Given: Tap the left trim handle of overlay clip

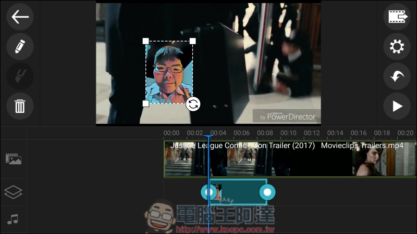Looking at the screenshot, I should coord(208,192).
